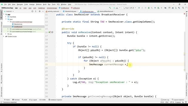
Task: Open the Logcat tool window button
Action: (33, 100)
